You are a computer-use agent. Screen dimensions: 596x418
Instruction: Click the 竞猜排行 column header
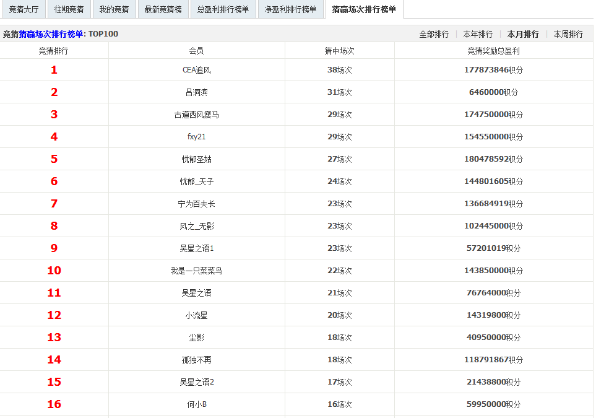pos(54,51)
